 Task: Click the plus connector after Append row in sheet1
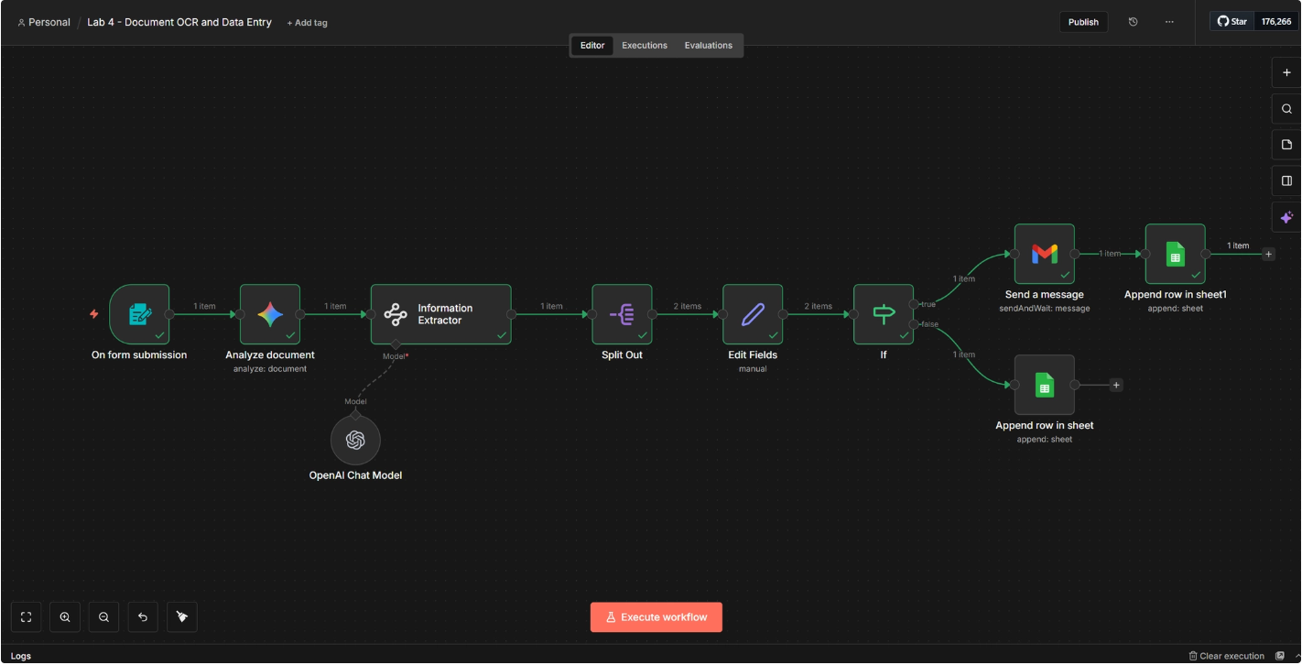1268,254
